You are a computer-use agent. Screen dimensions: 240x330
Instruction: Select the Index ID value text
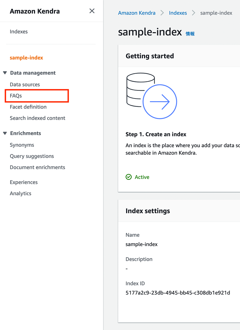coord(178,292)
